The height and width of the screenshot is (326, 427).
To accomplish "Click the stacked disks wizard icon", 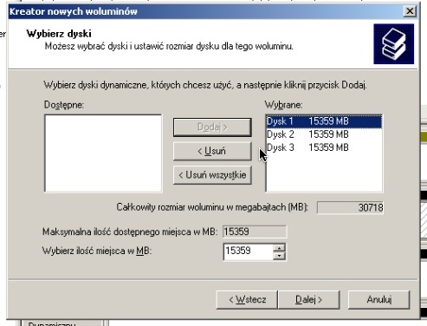I will pyautogui.click(x=393, y=44).
